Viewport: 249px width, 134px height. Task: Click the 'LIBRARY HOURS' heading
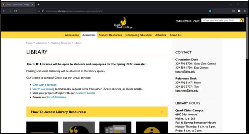click(x=188, y=103)
